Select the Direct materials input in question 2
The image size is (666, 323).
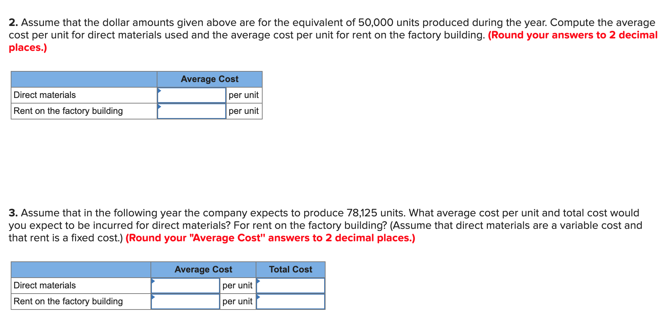191,95
